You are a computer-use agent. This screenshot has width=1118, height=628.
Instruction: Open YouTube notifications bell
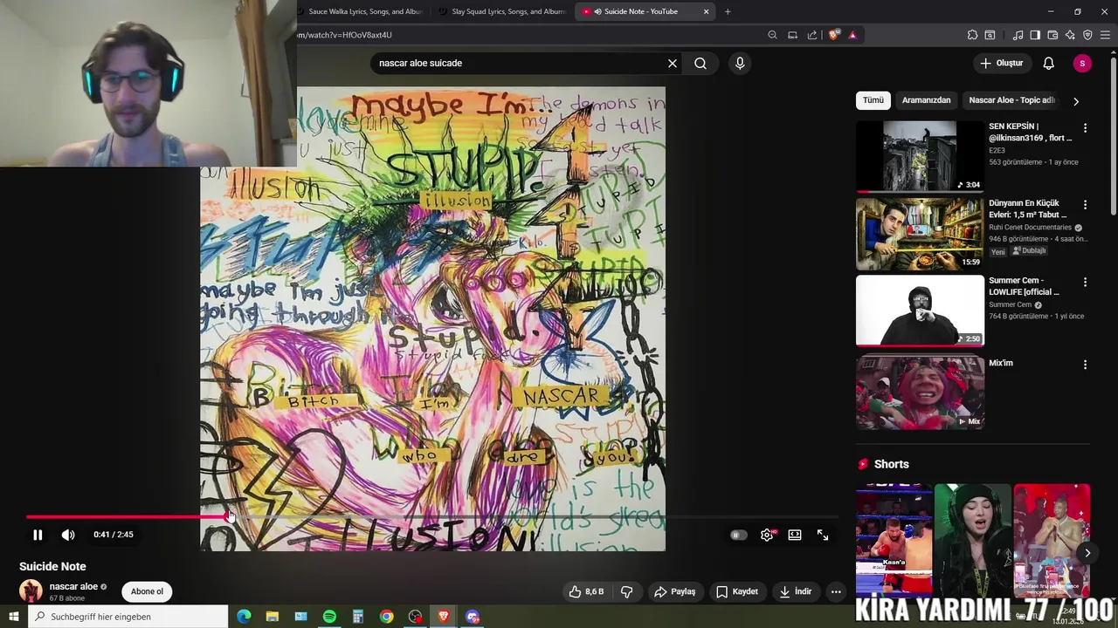pyautogui.click(x=1049, y=63)
